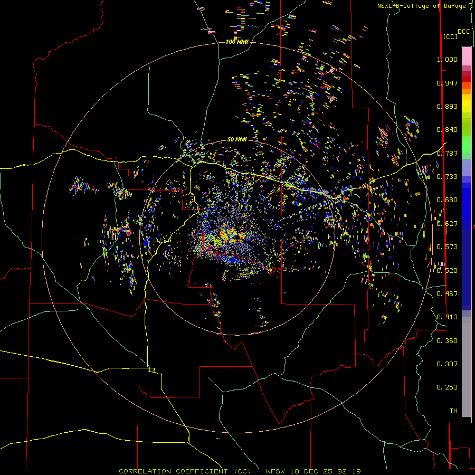The height and width of the screenshot is (475, 475).
Task: Click the [CC] legend unit label
Action: [450, 36]
